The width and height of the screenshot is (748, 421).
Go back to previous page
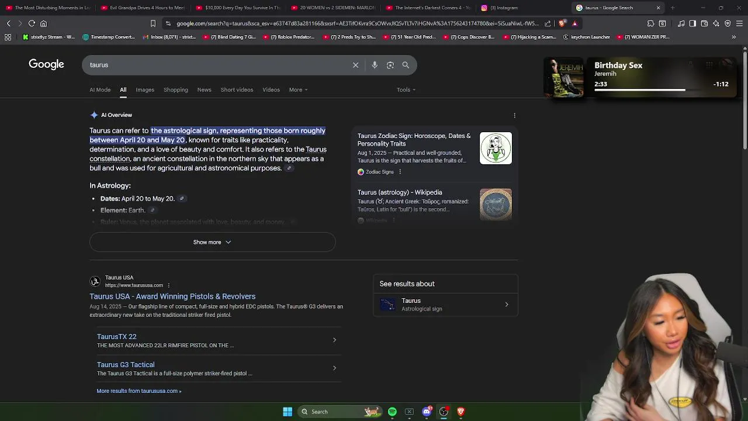pyautogui.click(x=8, y=23)
